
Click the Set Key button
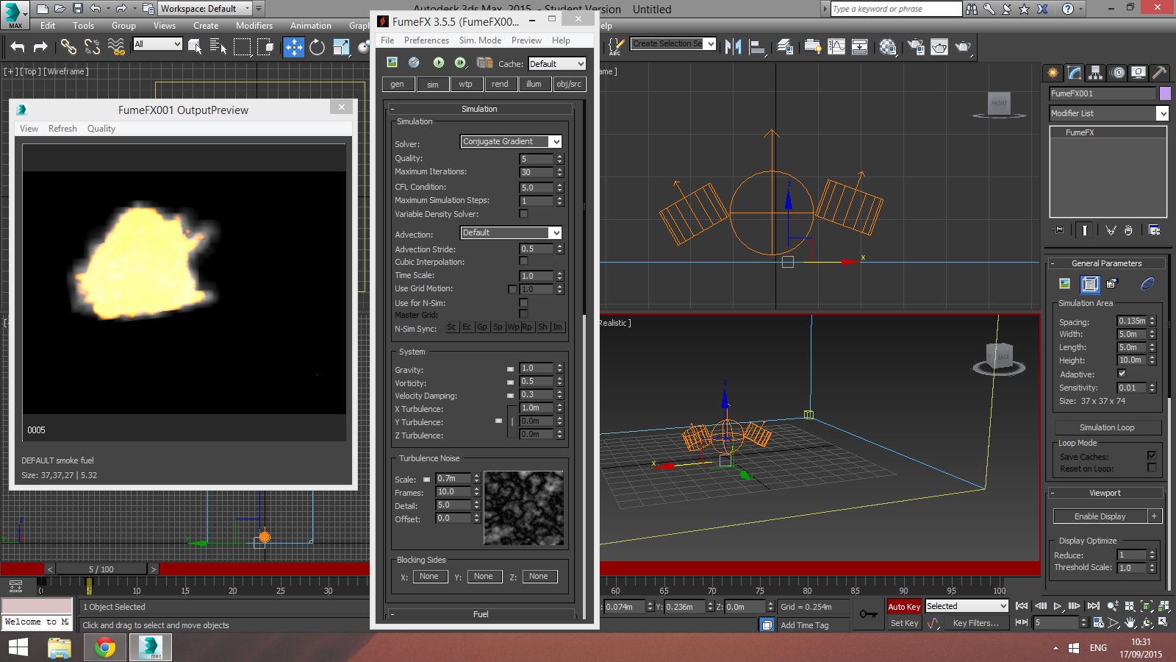coord(904,623)
